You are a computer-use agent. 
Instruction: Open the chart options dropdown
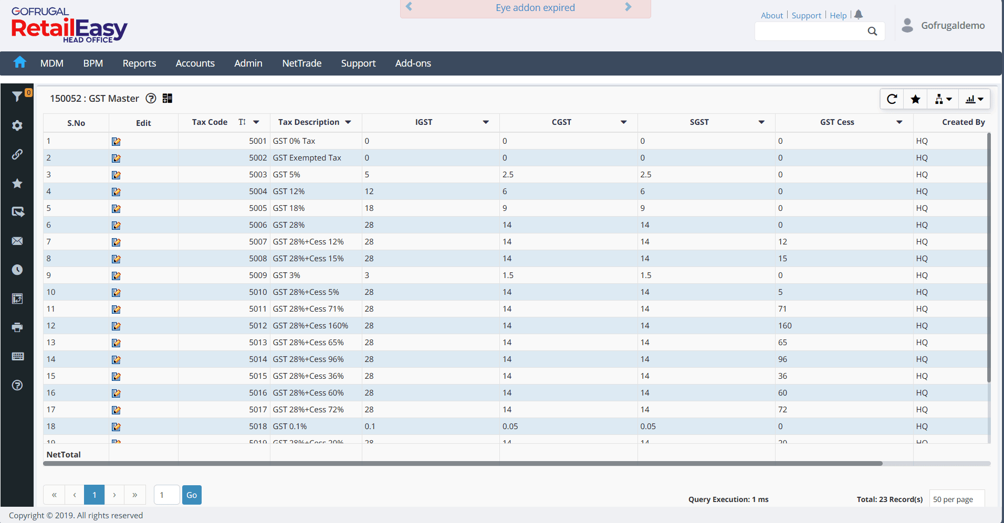[975, 99]
